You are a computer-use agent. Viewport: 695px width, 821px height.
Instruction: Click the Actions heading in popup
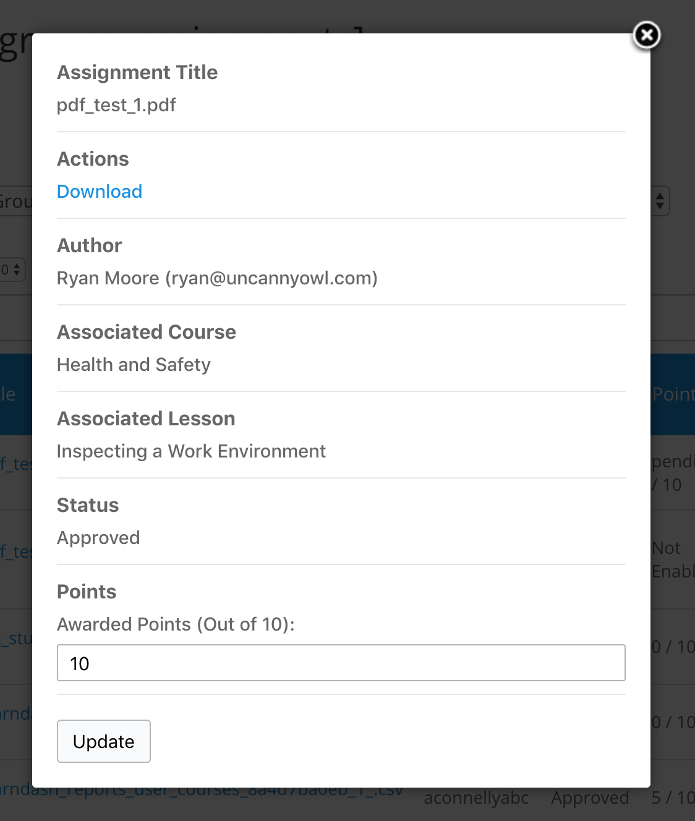[x=93, y=159]
